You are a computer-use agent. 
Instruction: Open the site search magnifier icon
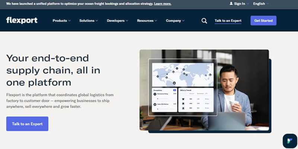point(204,21)
